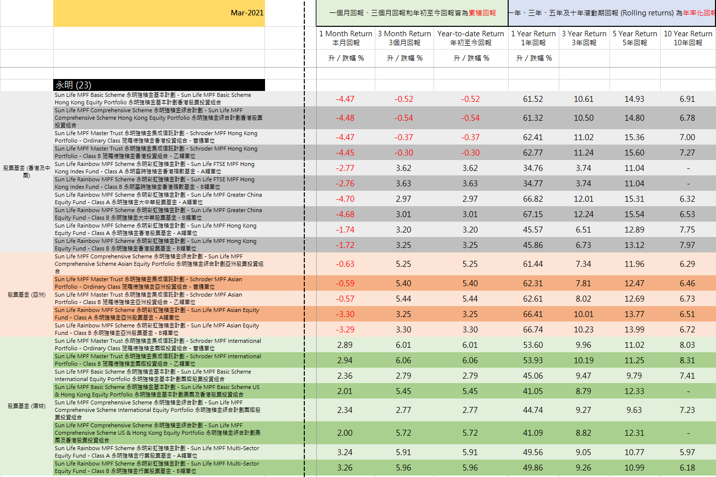Select the Year-to-date Return column header

click(471, 38)
